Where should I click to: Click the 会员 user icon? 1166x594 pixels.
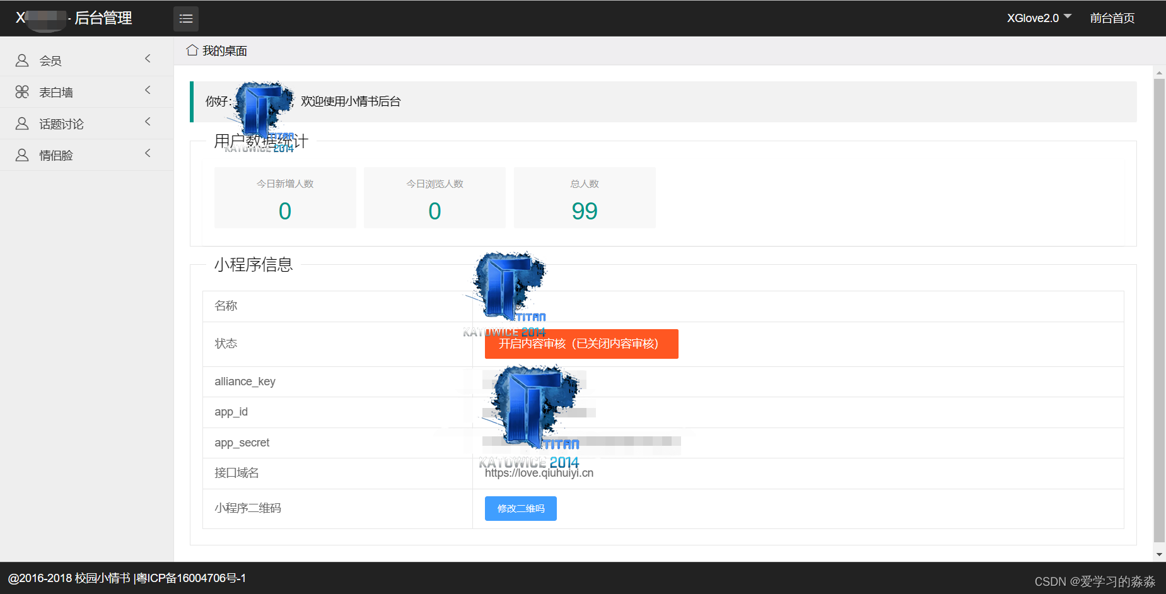coord(22,61)
